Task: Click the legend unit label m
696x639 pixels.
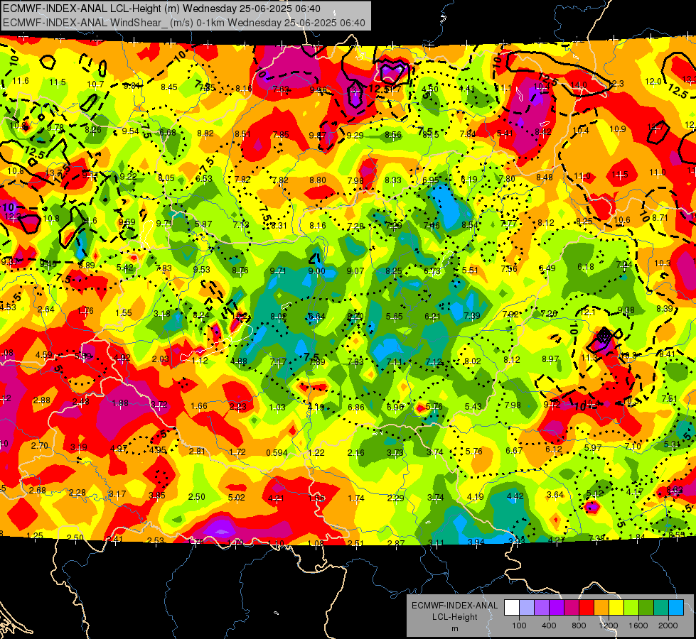Action: 454,628
